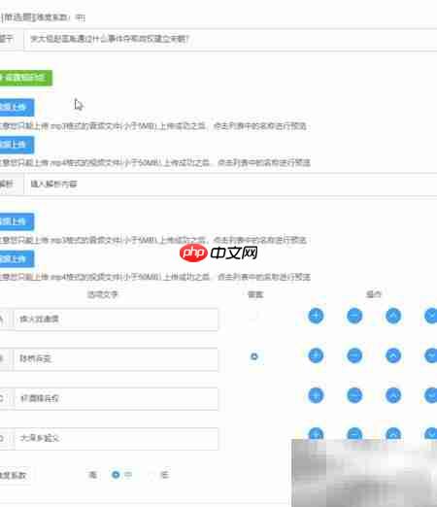Click the green button below the question stem
This screenshot has width=437, height=507.
25,78
